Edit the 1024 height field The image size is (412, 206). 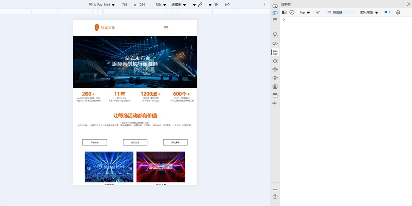(x=141, y=5)
